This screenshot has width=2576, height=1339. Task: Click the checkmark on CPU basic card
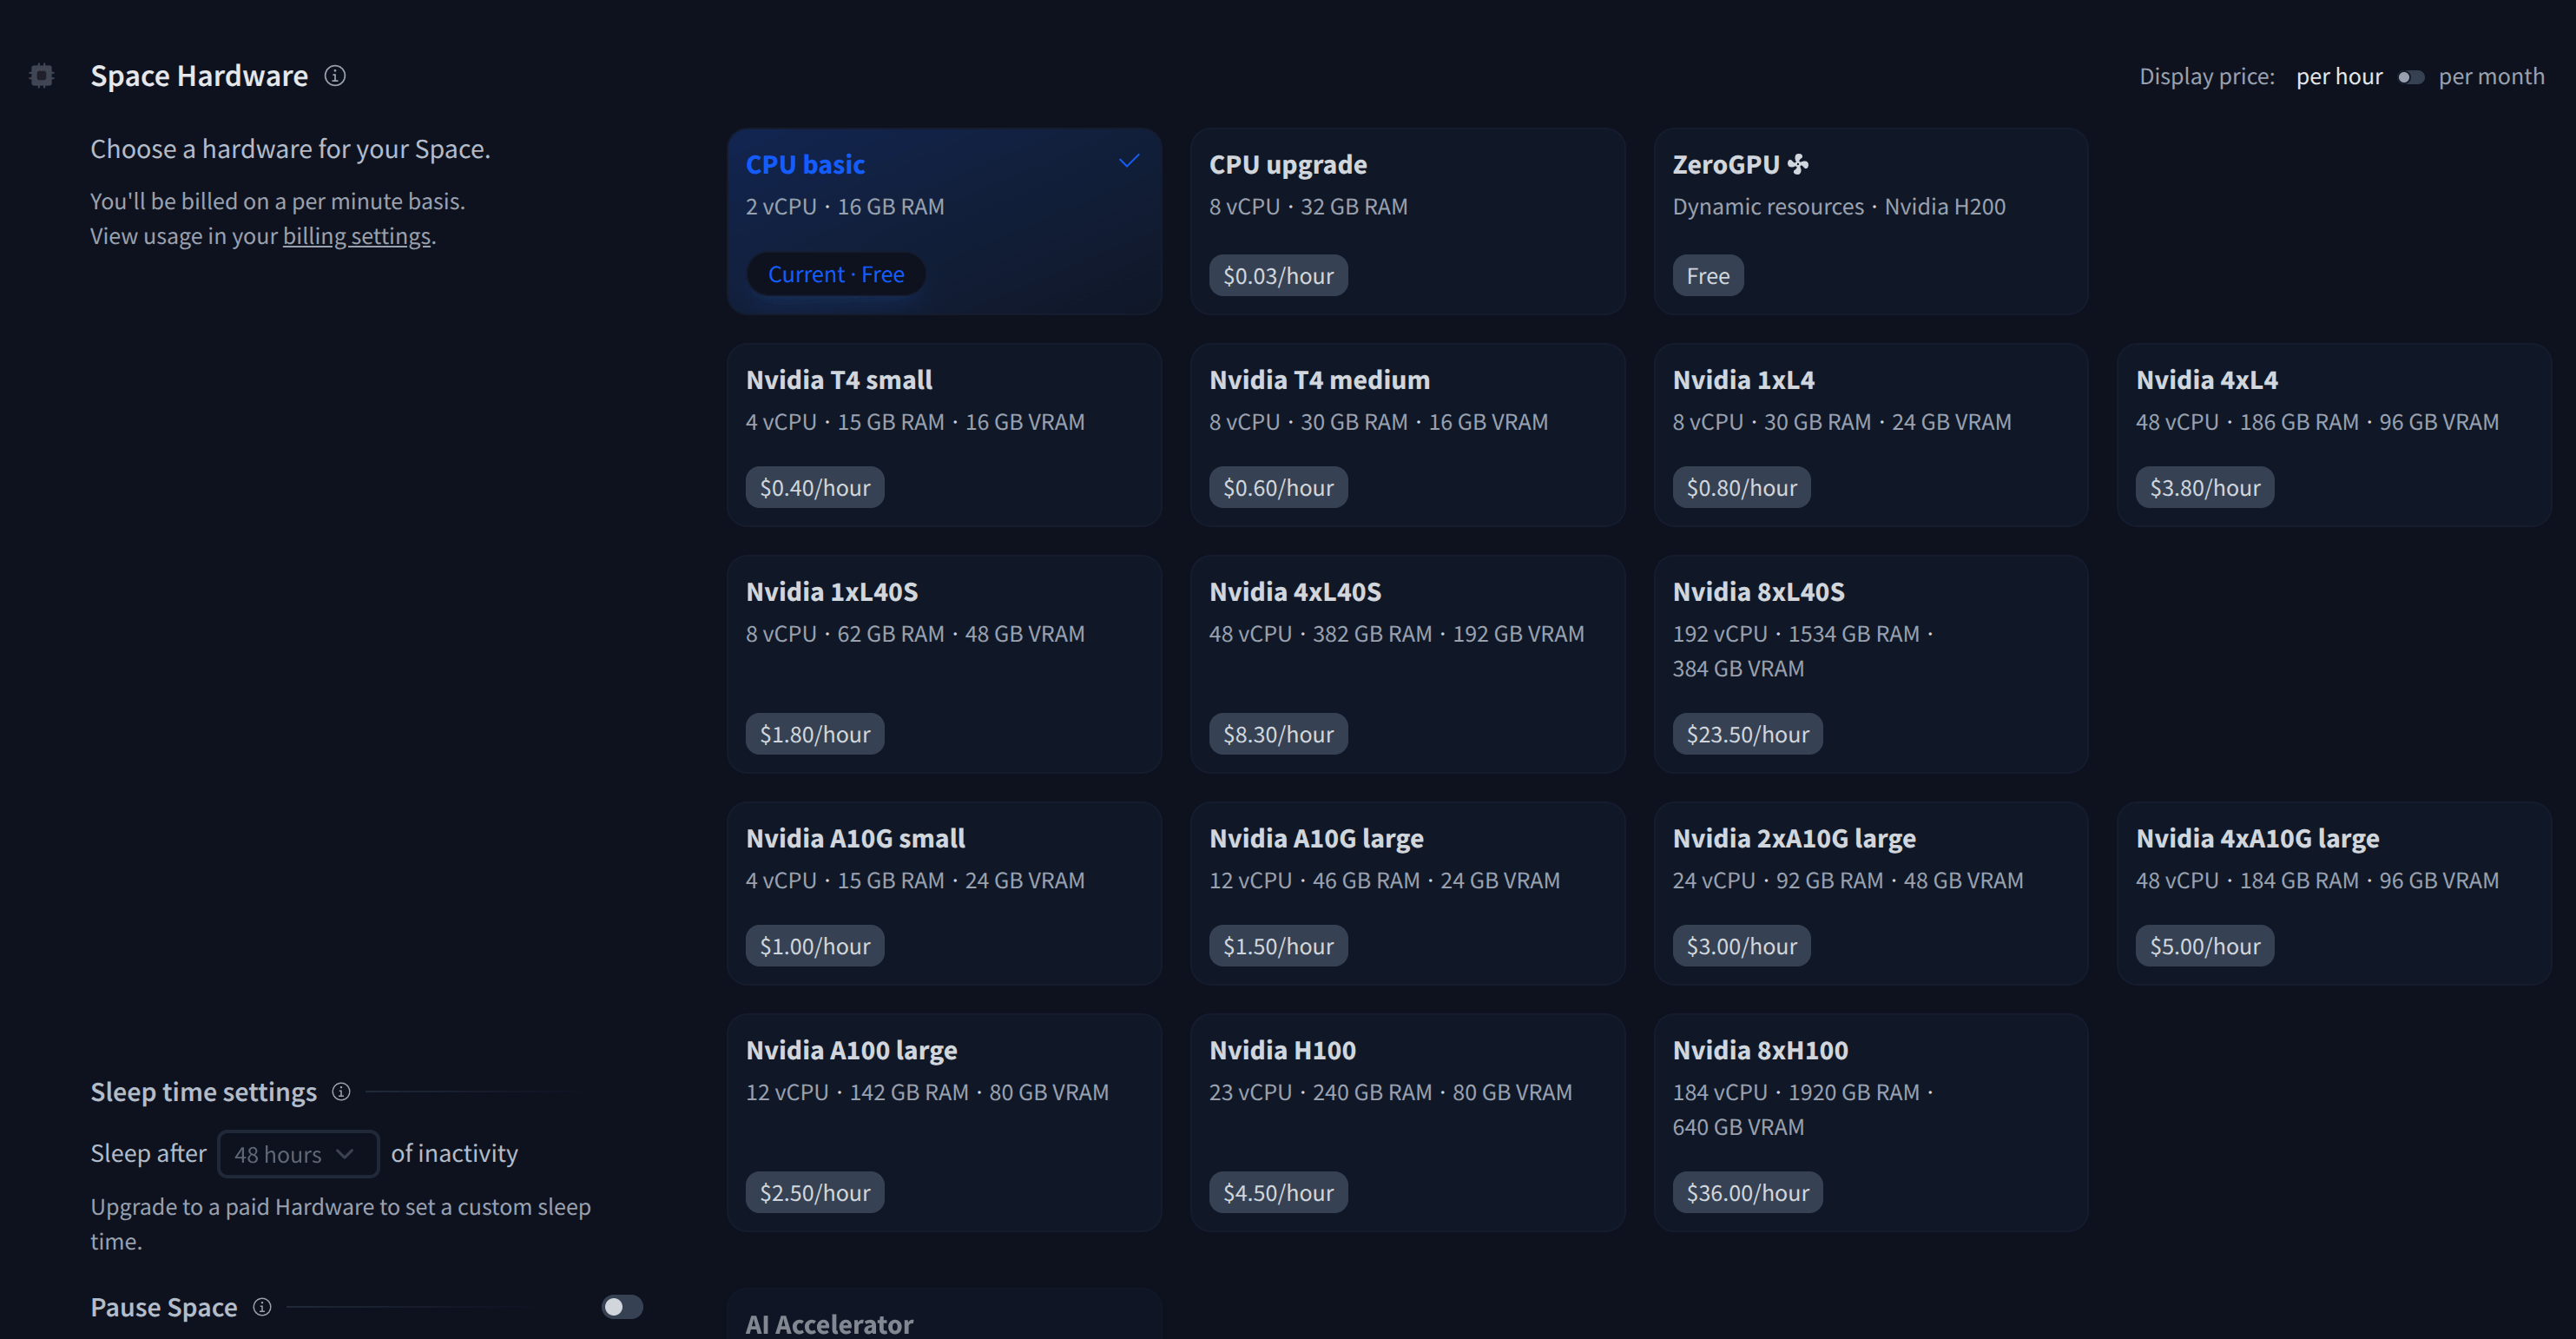point(1129,161)
